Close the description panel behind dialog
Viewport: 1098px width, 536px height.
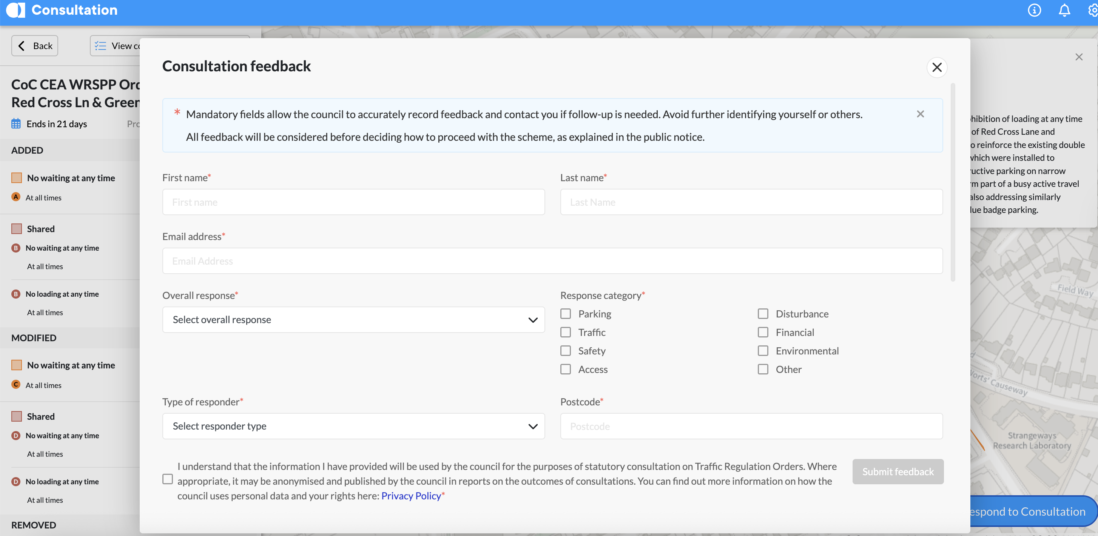pyautogui.click(x=1079, y=57)
